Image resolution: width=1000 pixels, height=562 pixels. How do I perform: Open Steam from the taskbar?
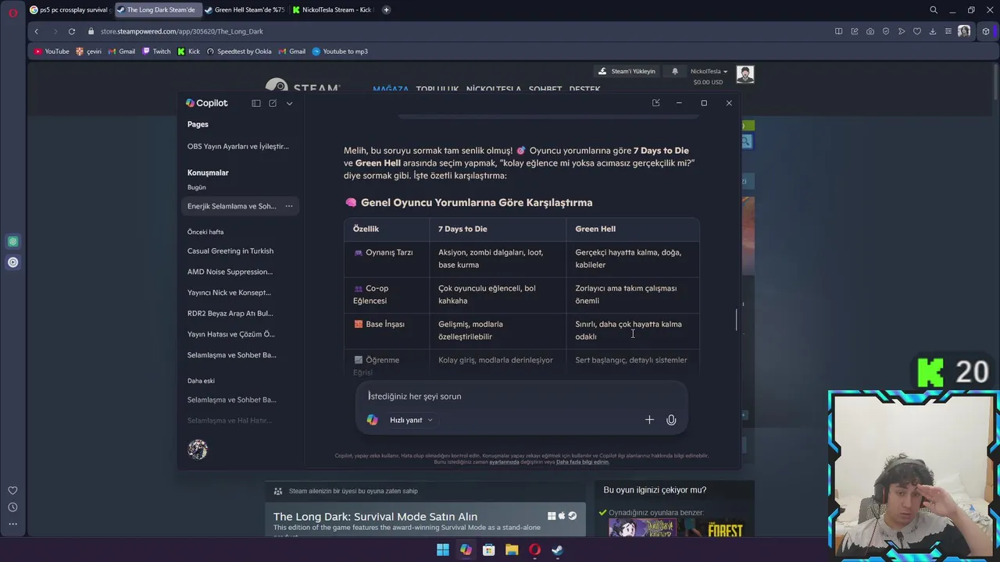[x=557, y=550]
